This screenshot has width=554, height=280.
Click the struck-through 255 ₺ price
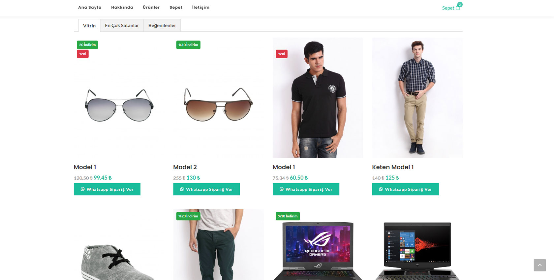tap(179, 178)
